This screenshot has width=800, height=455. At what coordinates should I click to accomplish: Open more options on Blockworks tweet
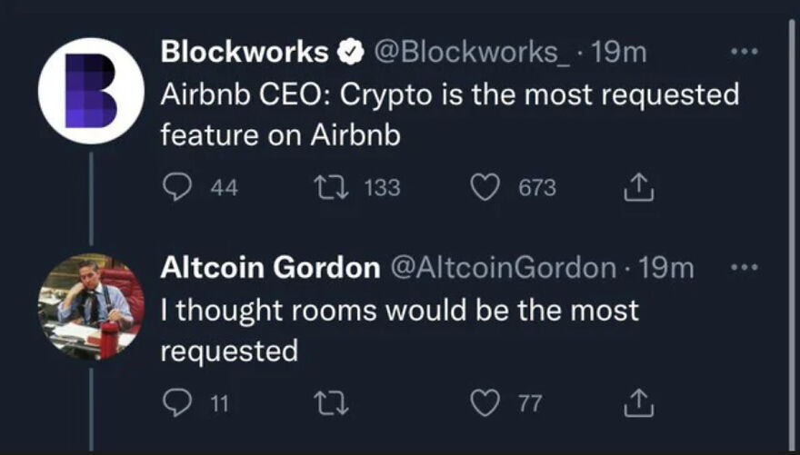(x=745, y=53)
